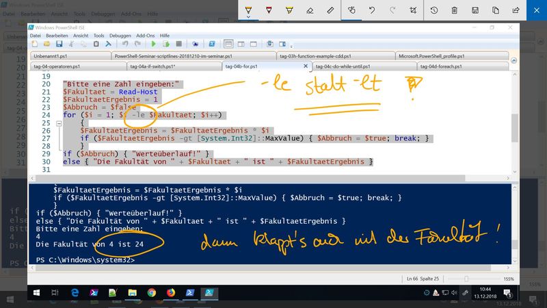
Task: Save the annotated snip to disk
Action: [475, 10]
